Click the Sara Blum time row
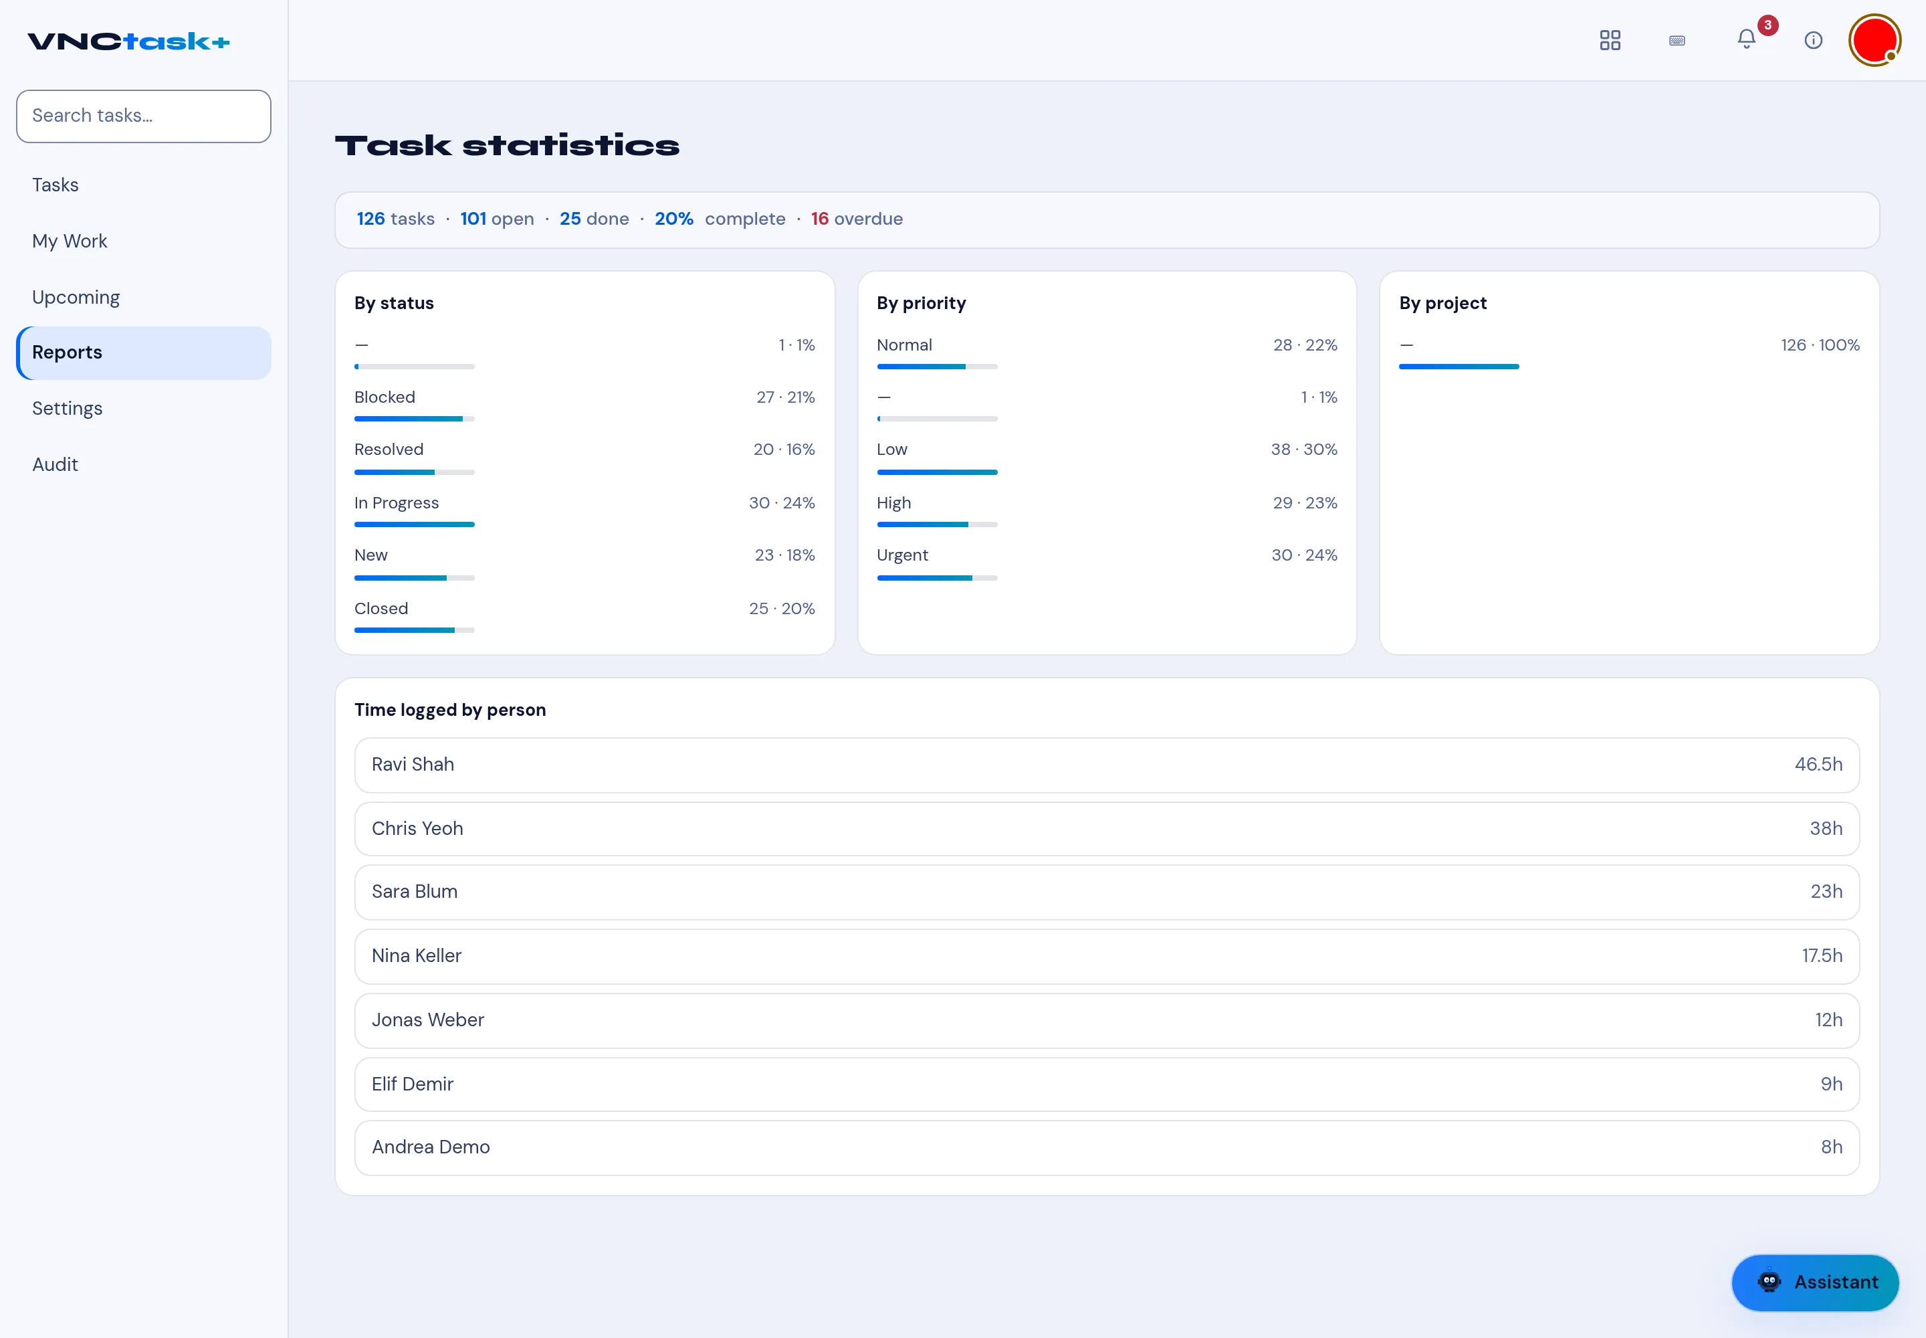 (x=1106, y=892)
